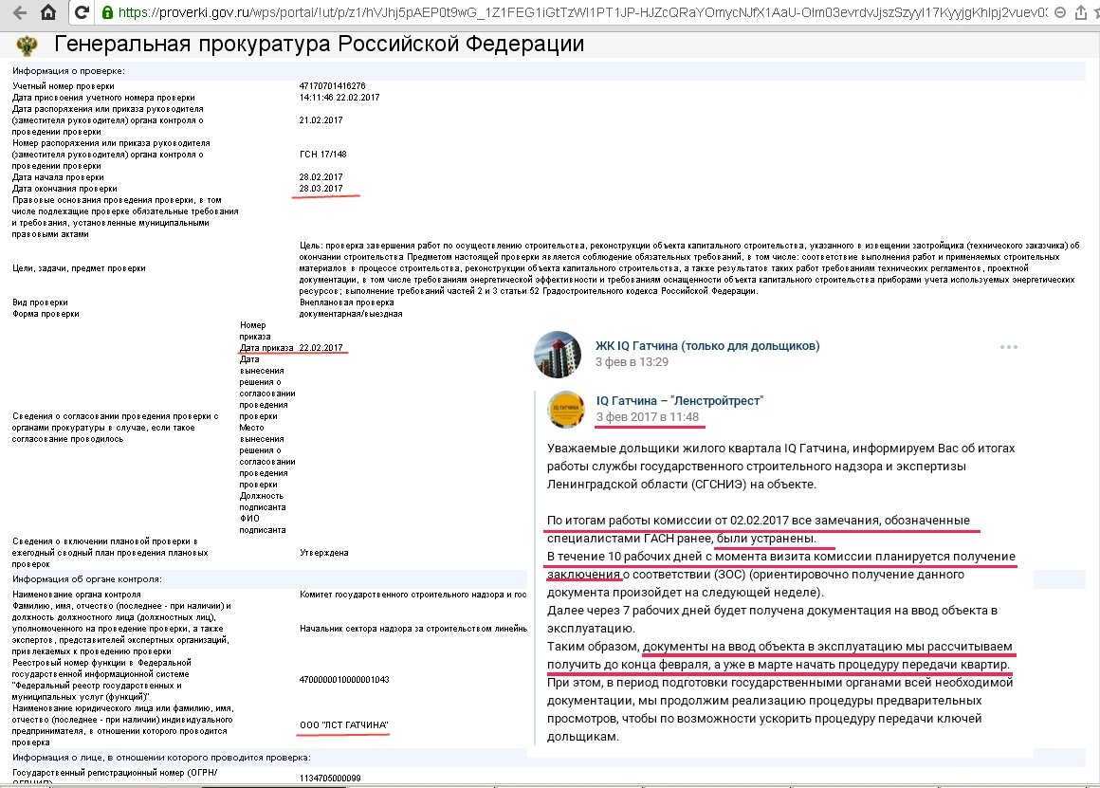Reload the page with the refresh icon
1100x788 pixels.
coord(82,12)
